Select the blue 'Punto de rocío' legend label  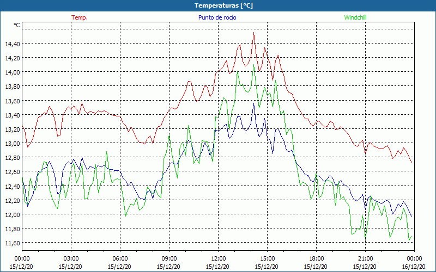[217, 17]
